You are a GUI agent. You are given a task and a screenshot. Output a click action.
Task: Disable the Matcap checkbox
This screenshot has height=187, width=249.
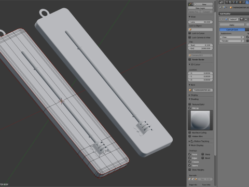pyautogui.click(x=190, y=108)
